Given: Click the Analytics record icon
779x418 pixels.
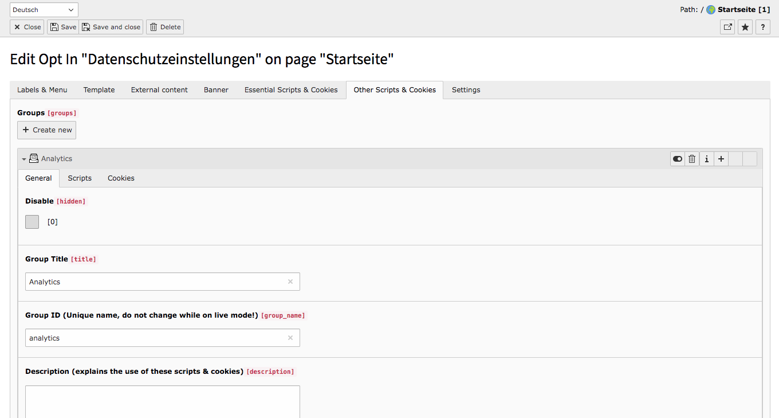Looking at the screenshot, I should 34,158.
